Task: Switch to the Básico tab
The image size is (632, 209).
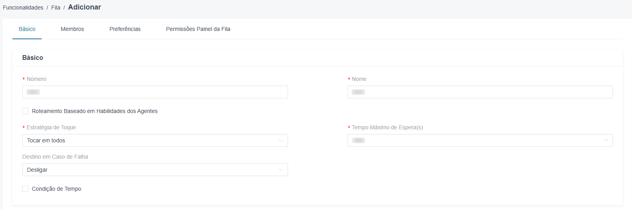Action: coord(27,29)
